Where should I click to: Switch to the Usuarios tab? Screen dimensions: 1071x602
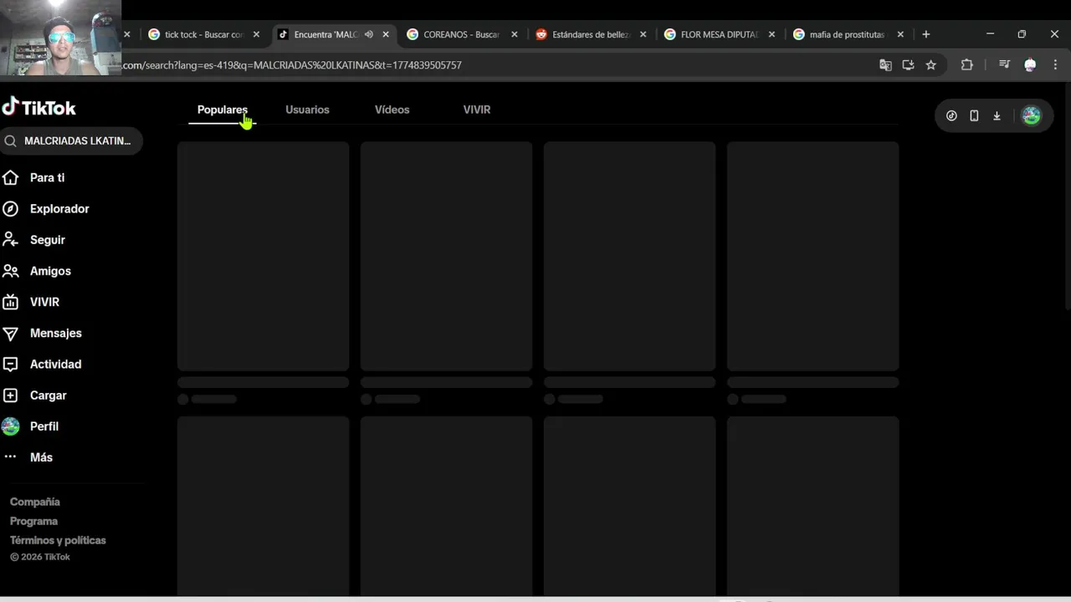[307, 110]
